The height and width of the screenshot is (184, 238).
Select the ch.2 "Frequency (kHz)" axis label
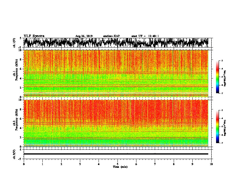pyautogui.click(x=17, y=120)
